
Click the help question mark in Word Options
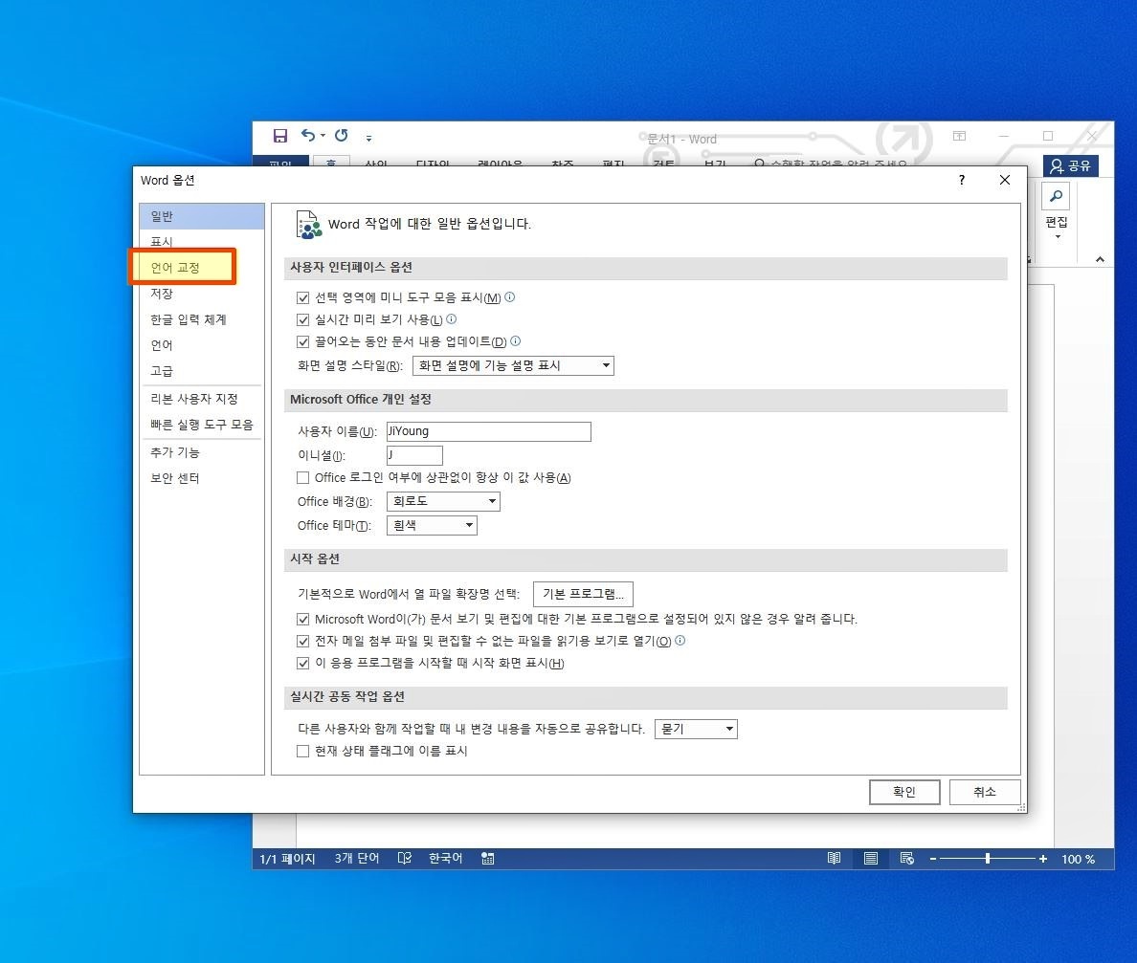click(x=962, y=180)
